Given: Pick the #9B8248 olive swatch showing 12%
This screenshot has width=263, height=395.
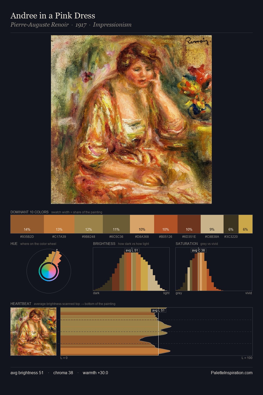Looking at the screenshot, I should tap(89, 224).
